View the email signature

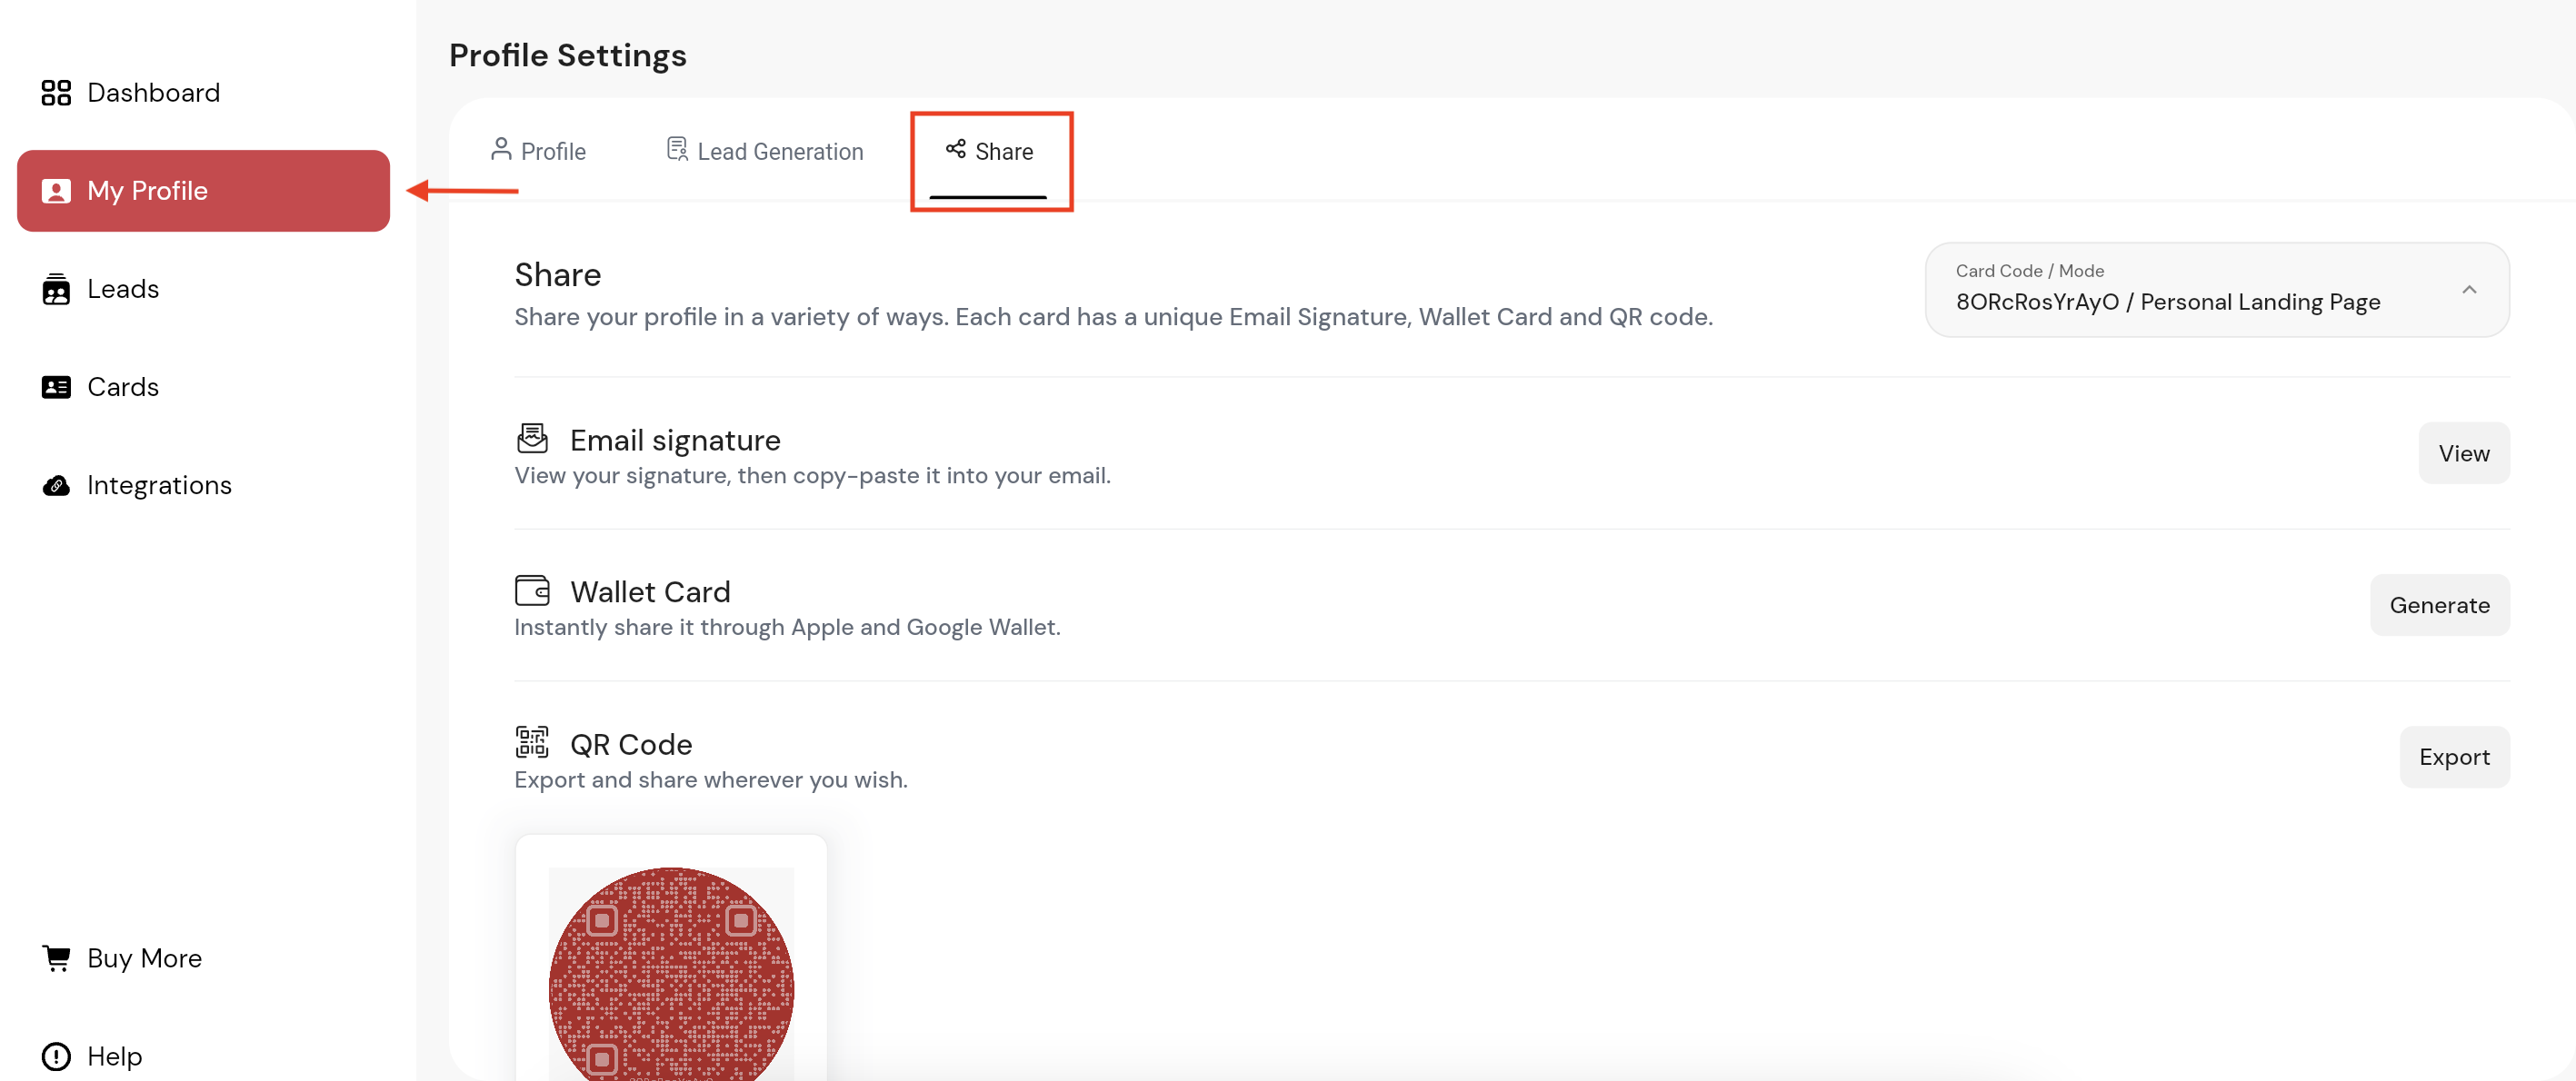2463,453
